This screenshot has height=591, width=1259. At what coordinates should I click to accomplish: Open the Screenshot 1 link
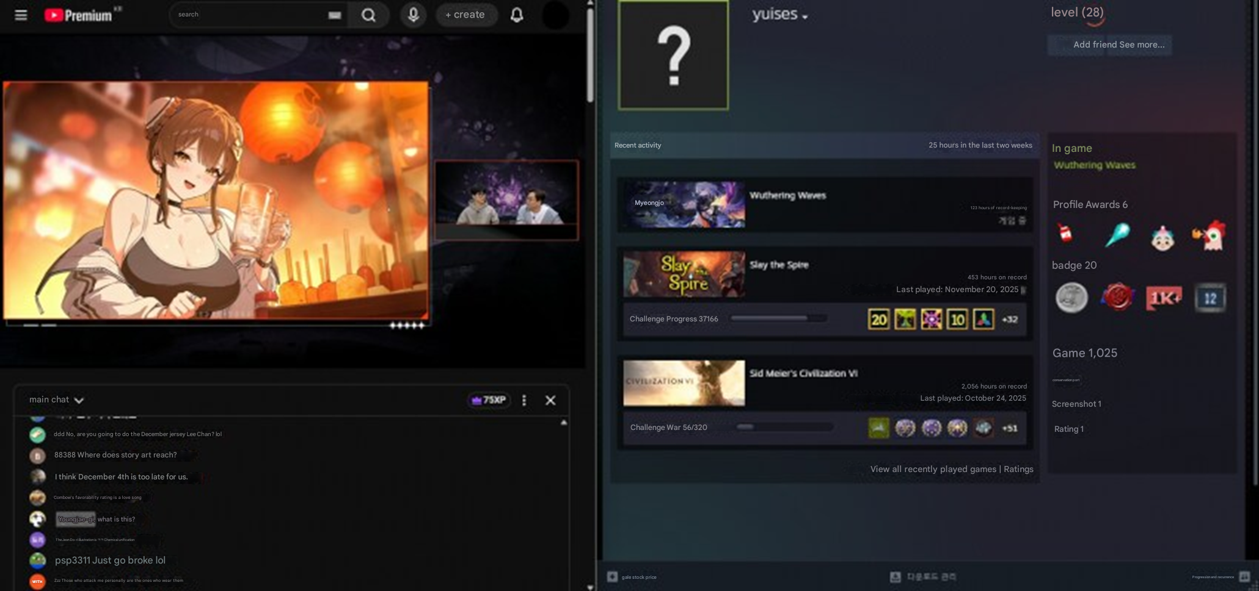click(x=1076, y=404)
